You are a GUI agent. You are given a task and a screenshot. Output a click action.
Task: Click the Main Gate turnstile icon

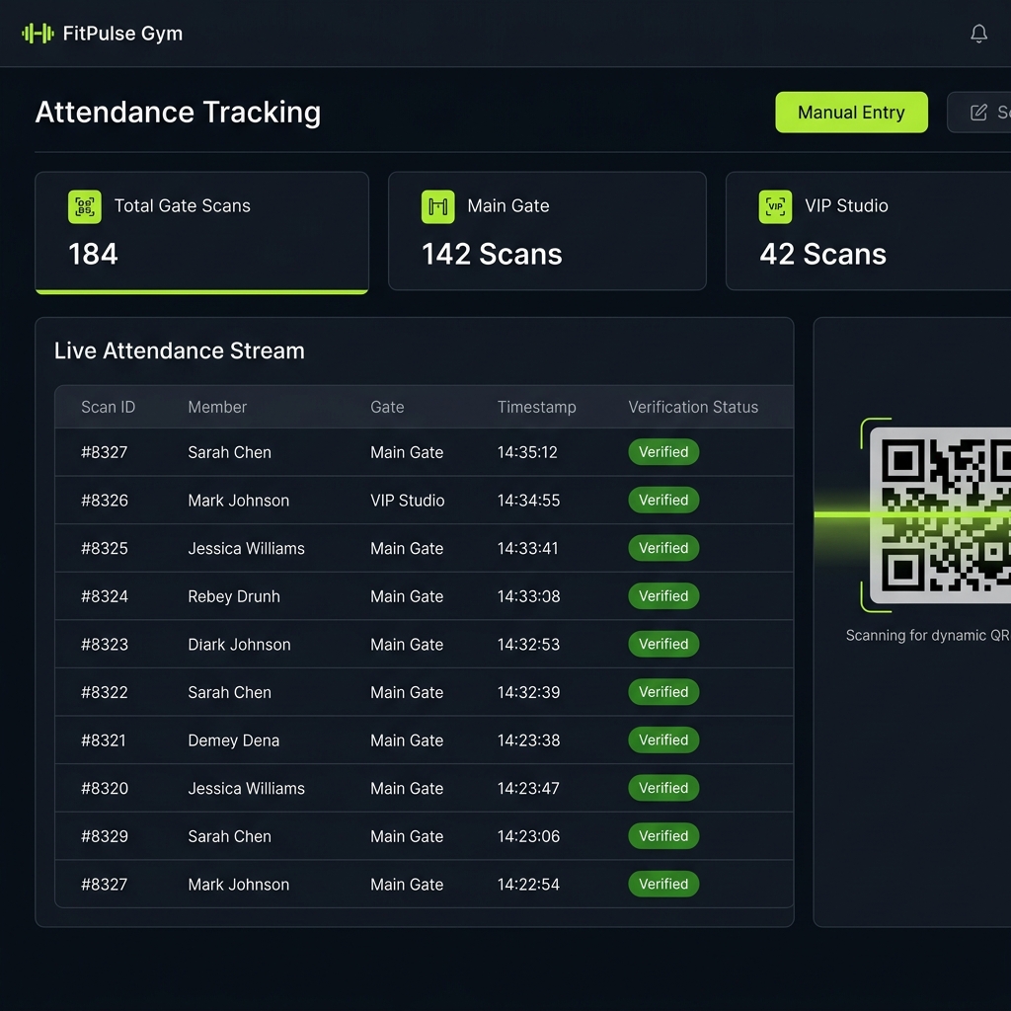437,206
